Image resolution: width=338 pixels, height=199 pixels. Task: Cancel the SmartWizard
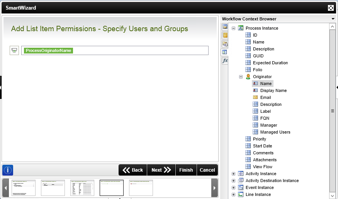pyautogui.click(x=207, y=170)
